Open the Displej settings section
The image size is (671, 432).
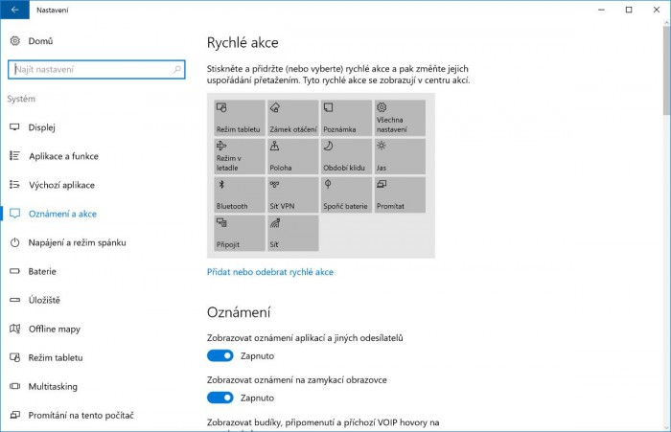tap(42, 127)
